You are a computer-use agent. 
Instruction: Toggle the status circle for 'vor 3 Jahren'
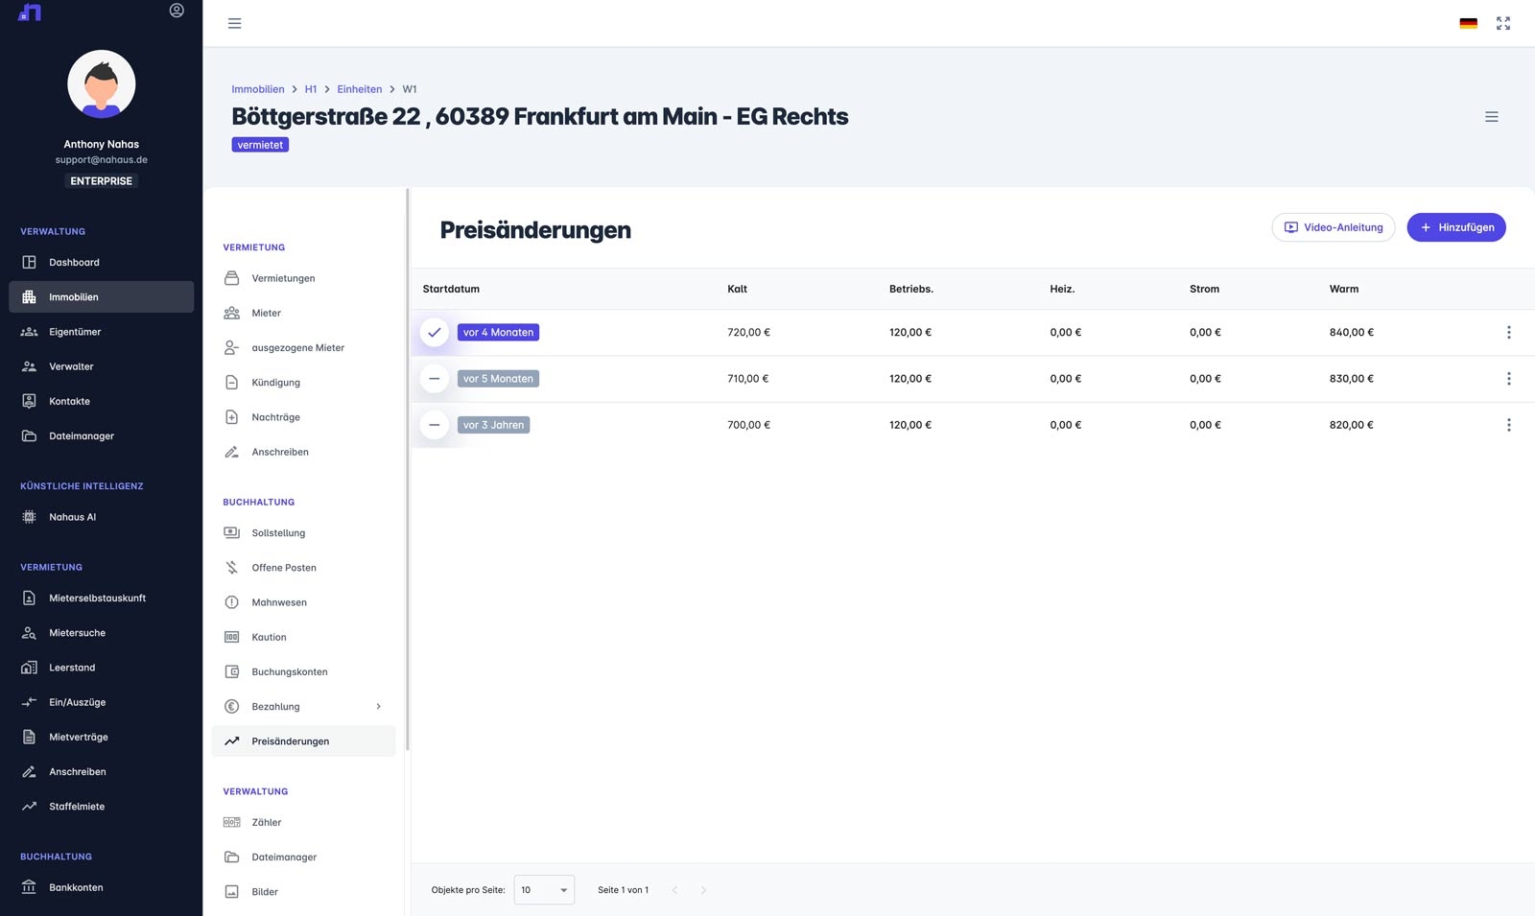coord(435,425)
